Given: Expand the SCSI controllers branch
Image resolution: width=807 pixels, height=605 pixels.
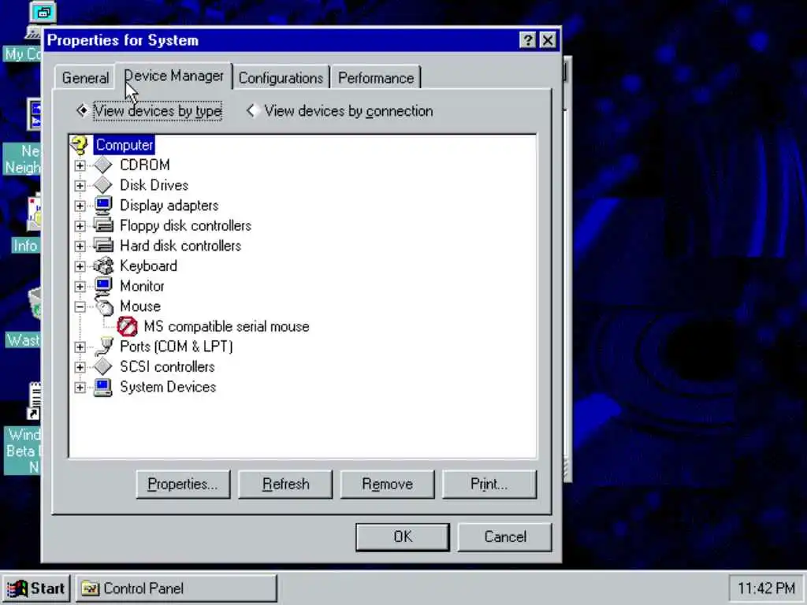Looking at the screenshot, I should [80, 367].
